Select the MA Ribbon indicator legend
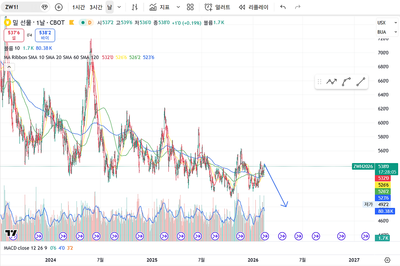The height and width of the screenshot is (266, 400). coord(52,57)
